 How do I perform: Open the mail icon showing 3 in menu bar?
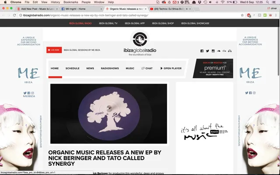coord(175,2)
